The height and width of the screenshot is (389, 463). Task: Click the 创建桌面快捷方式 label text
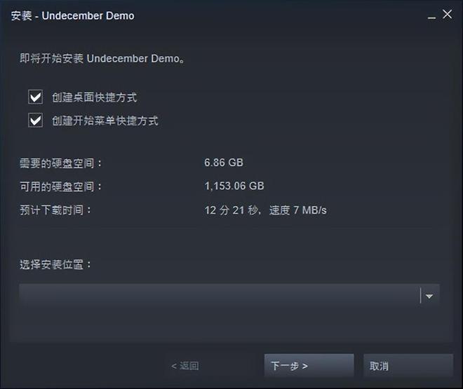[95, 97]
